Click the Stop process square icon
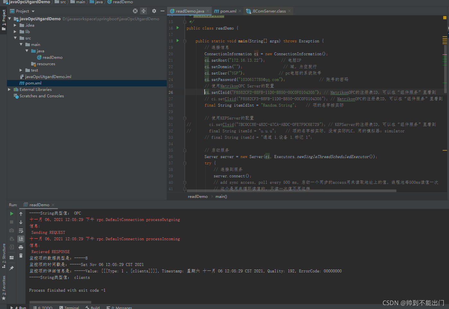This screenshot has width=449, height=309. pyautogui.click(x=12, y=222)
